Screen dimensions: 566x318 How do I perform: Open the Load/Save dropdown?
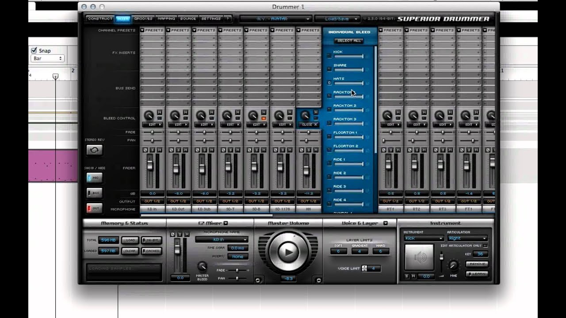coord(337,19)
